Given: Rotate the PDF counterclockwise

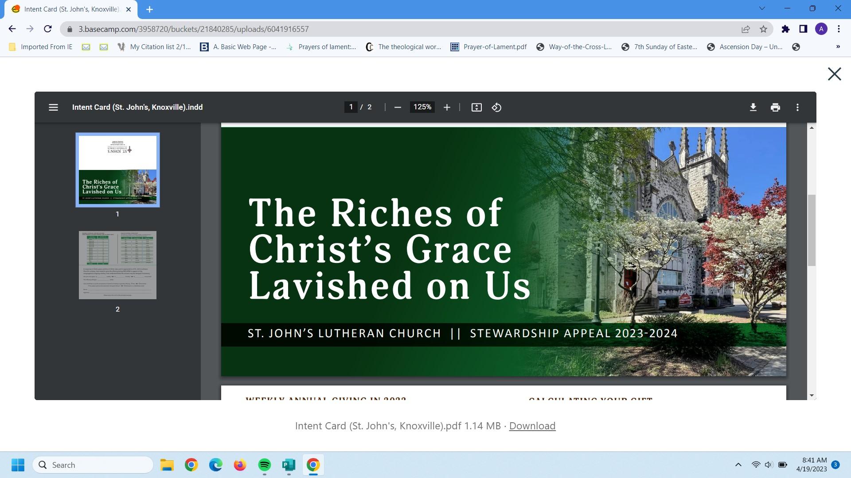Looking at the screenshot, I should coord(496,107).
